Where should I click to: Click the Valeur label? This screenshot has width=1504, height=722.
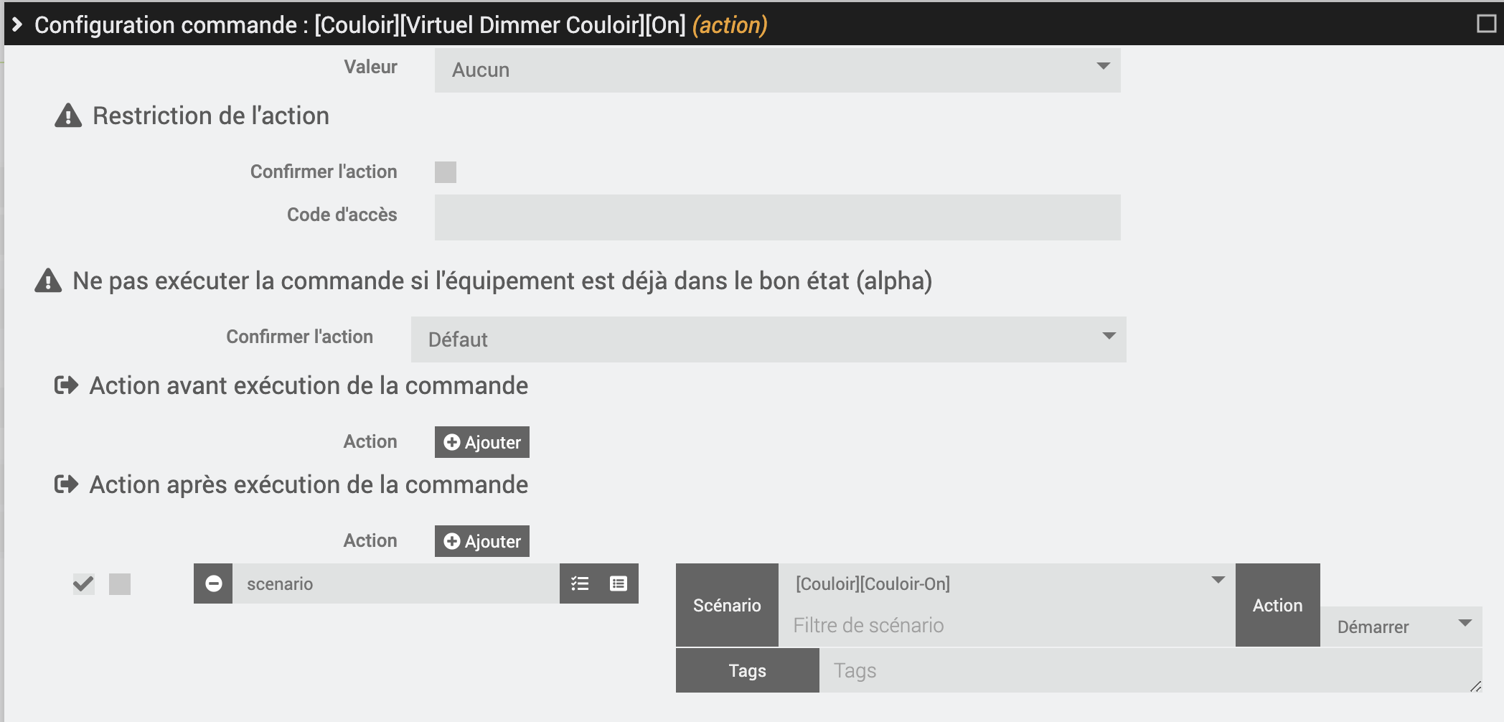[370, 67]
